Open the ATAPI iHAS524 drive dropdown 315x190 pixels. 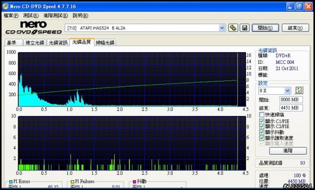222,28
